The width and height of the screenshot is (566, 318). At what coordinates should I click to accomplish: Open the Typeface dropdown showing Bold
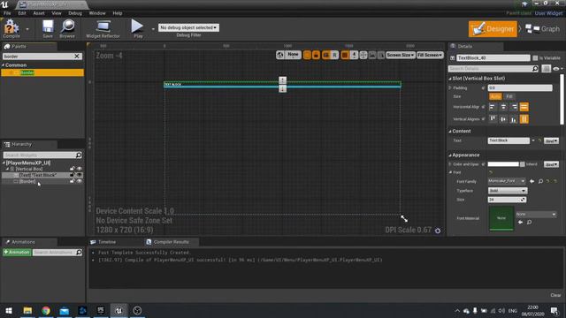coord(507,191)
